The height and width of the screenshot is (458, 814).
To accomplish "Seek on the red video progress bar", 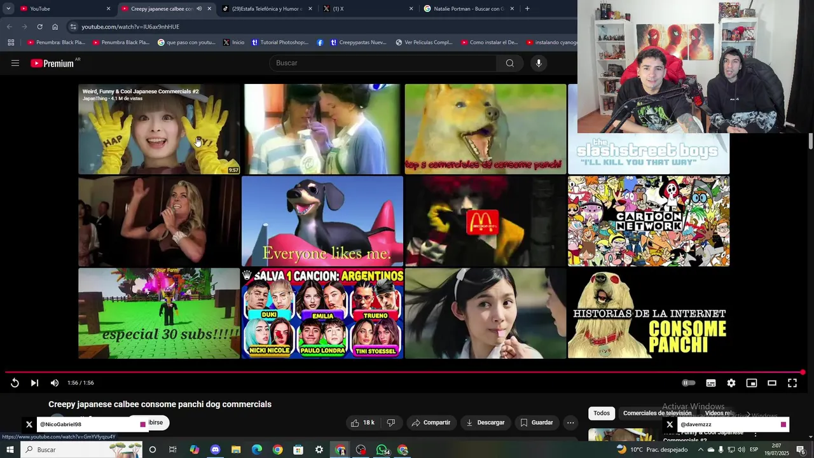I will (404, 372).
